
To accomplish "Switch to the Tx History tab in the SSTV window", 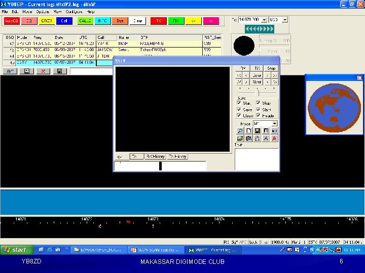I will (x=177, y=156).
